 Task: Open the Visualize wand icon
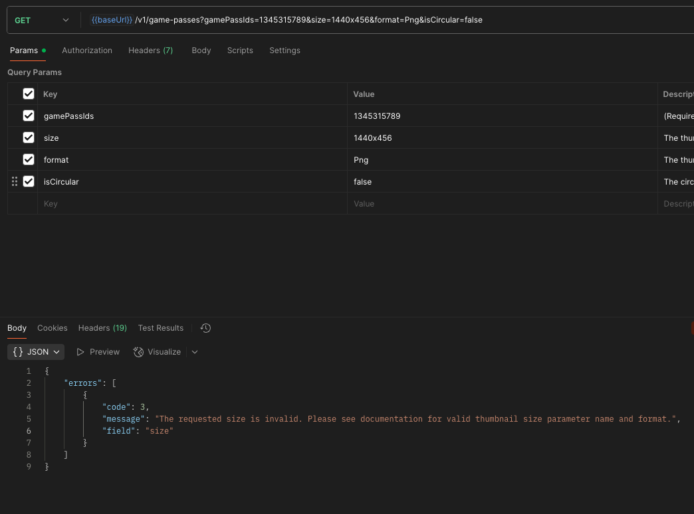pyautogui.click(x=138, y=351)
